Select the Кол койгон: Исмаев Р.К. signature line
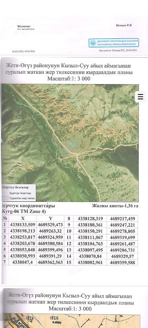The width and height of the screenshot is (148, 328). [118, 50]
